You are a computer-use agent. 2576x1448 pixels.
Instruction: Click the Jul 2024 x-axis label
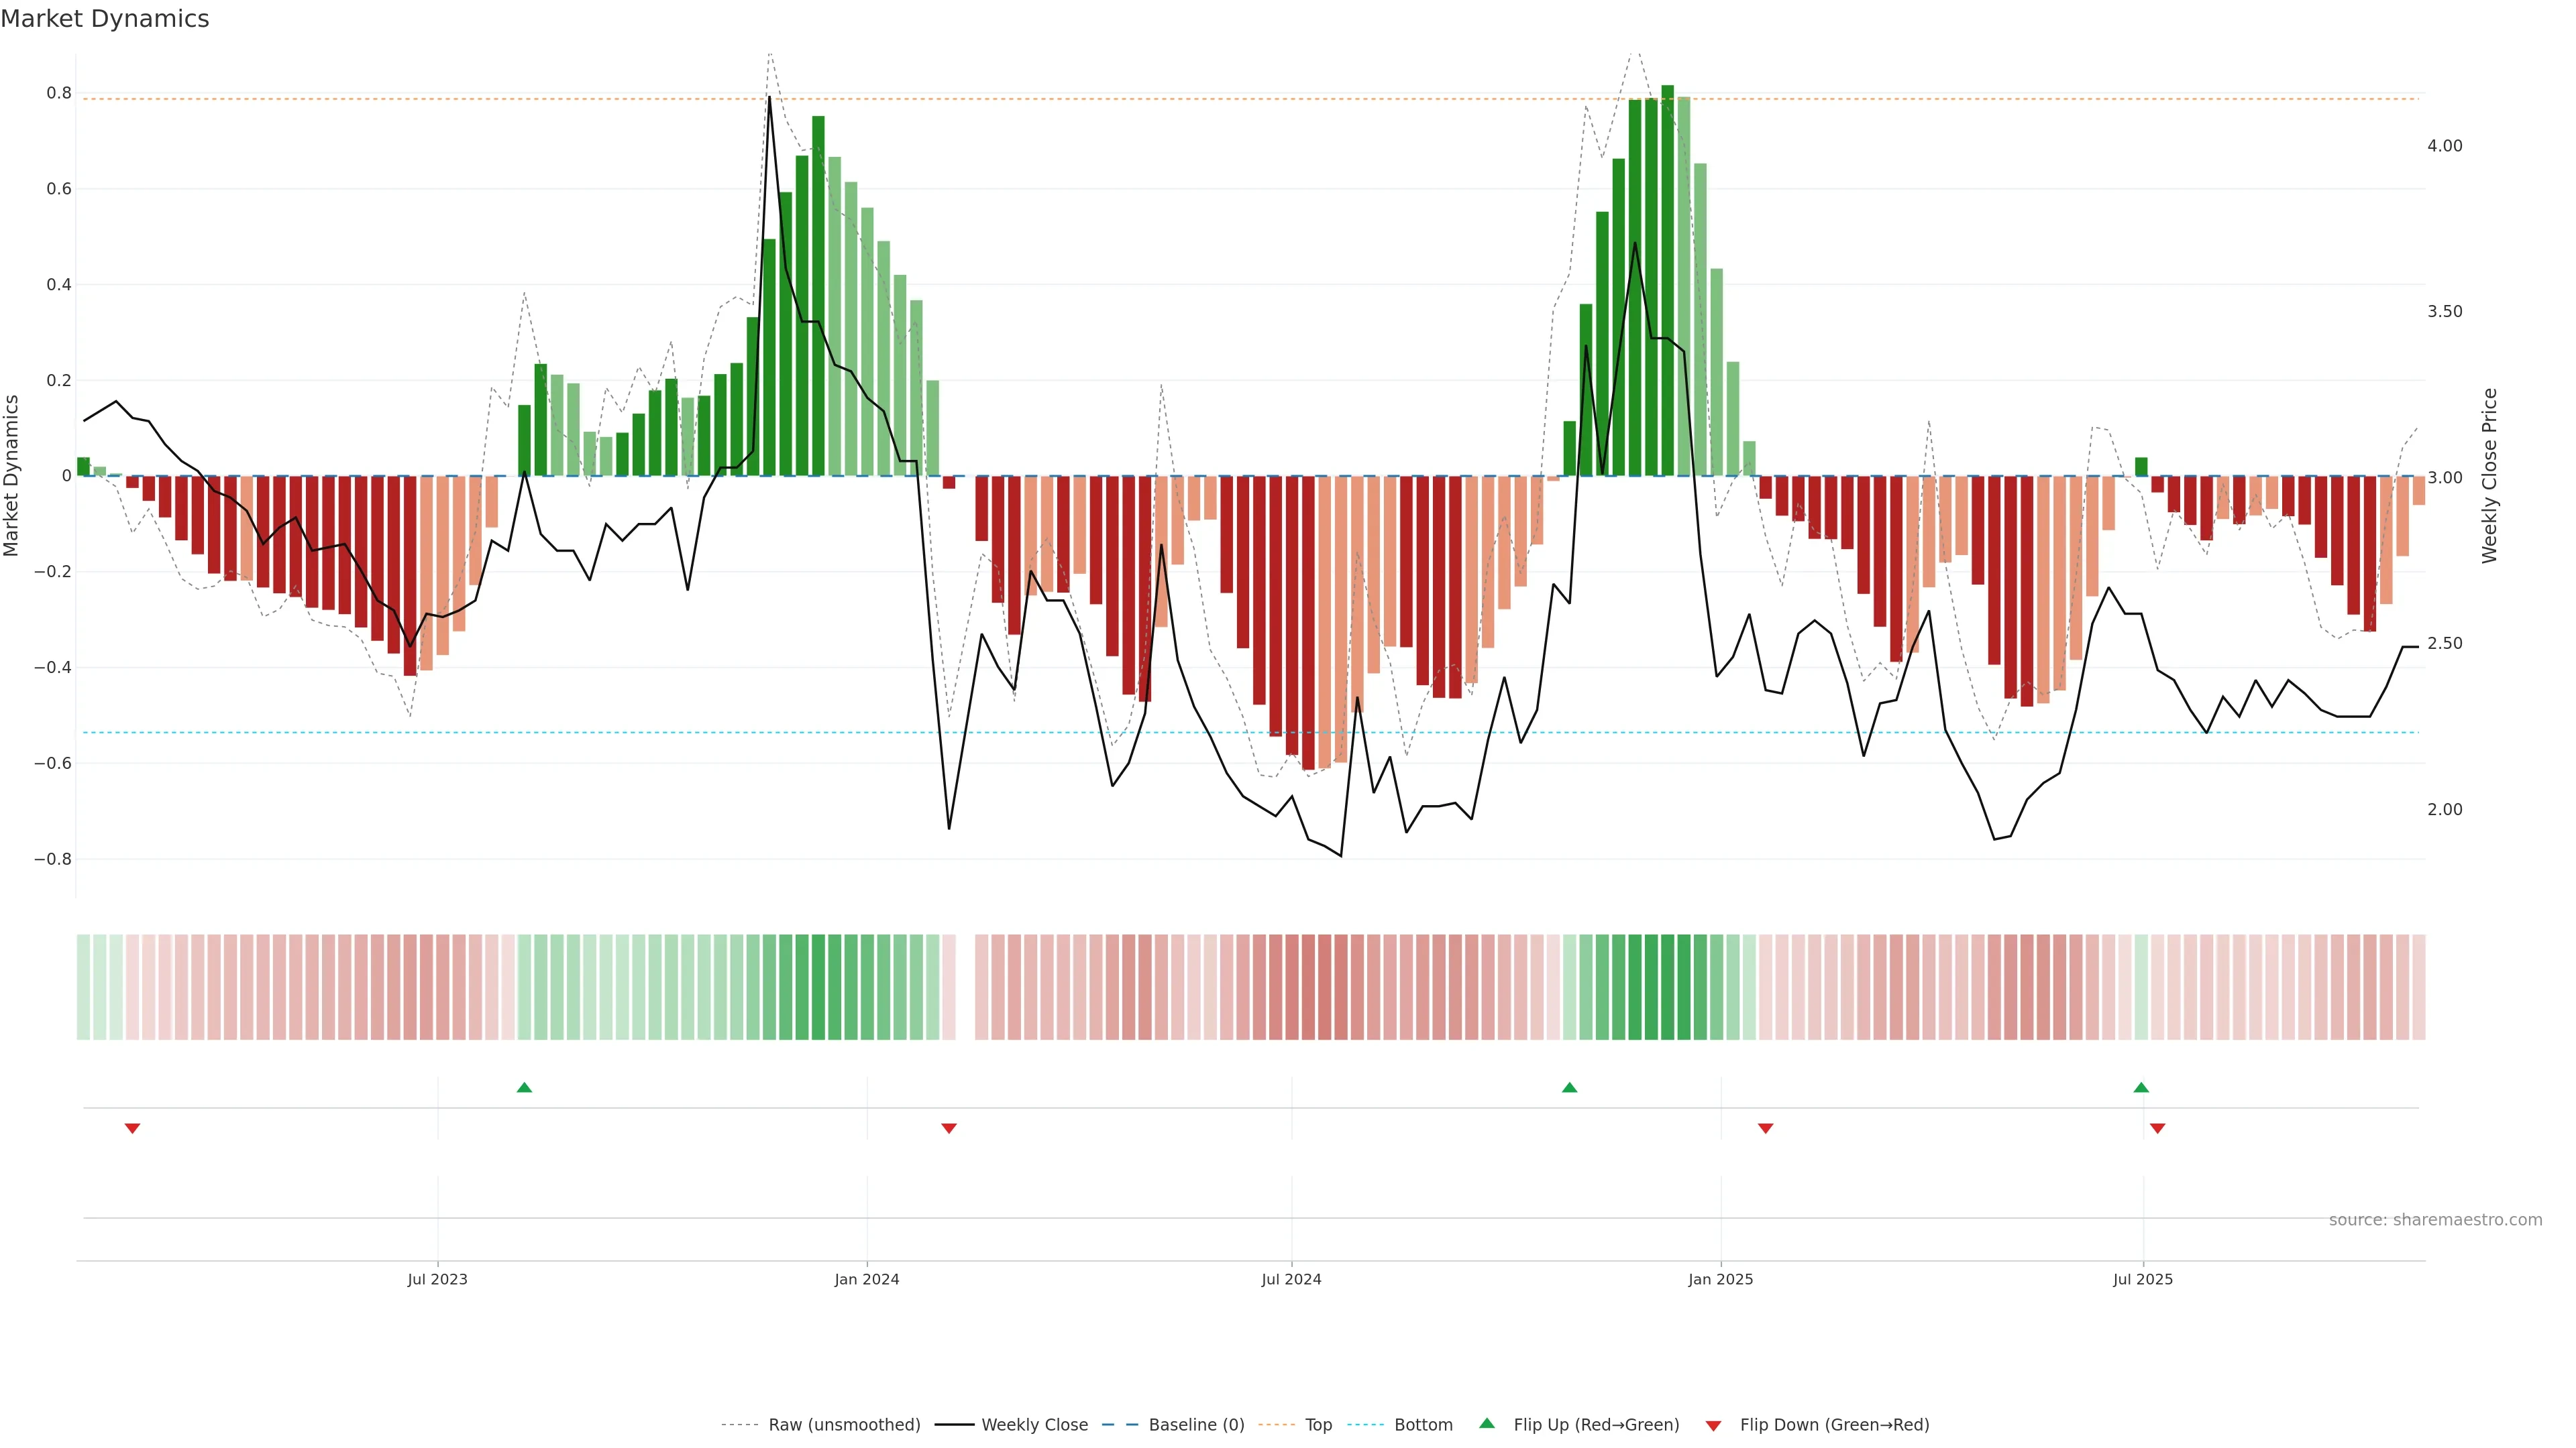[x=1291, y=1279]
